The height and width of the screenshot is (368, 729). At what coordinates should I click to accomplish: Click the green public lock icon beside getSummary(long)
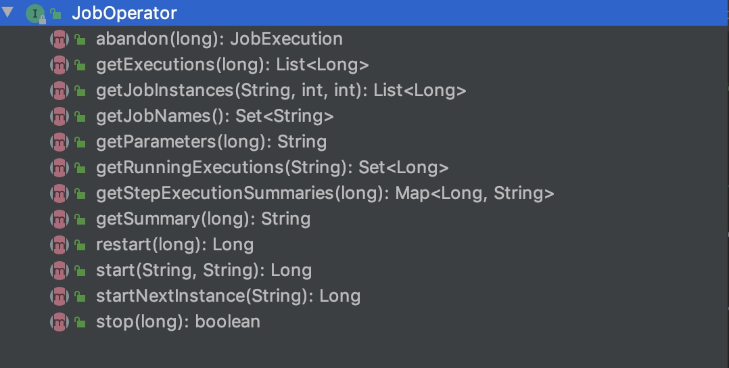(80, 220)
